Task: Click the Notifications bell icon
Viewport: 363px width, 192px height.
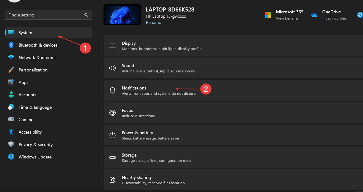Action: pos(113,90)
